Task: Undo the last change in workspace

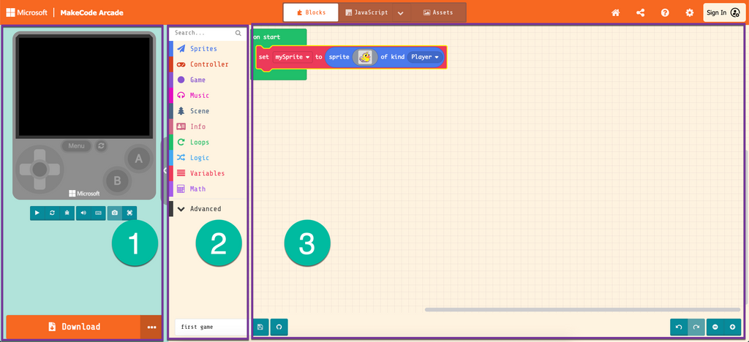Action: [x=679, y=327]
